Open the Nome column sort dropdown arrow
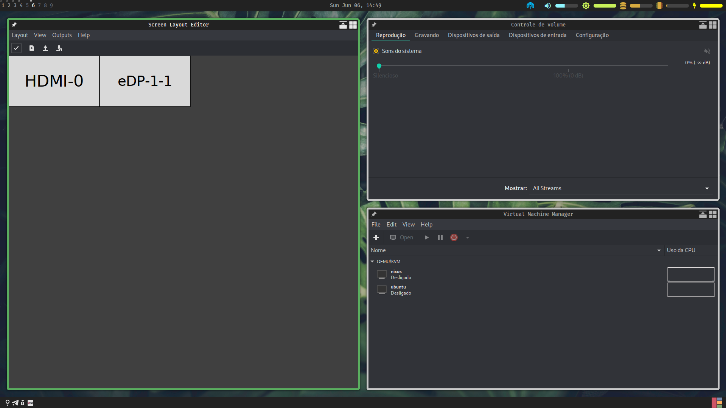 (x=659, y=250)
